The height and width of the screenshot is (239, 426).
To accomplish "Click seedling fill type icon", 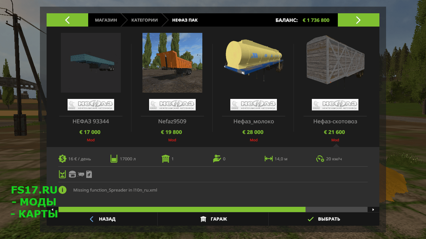I will (62, 174).
